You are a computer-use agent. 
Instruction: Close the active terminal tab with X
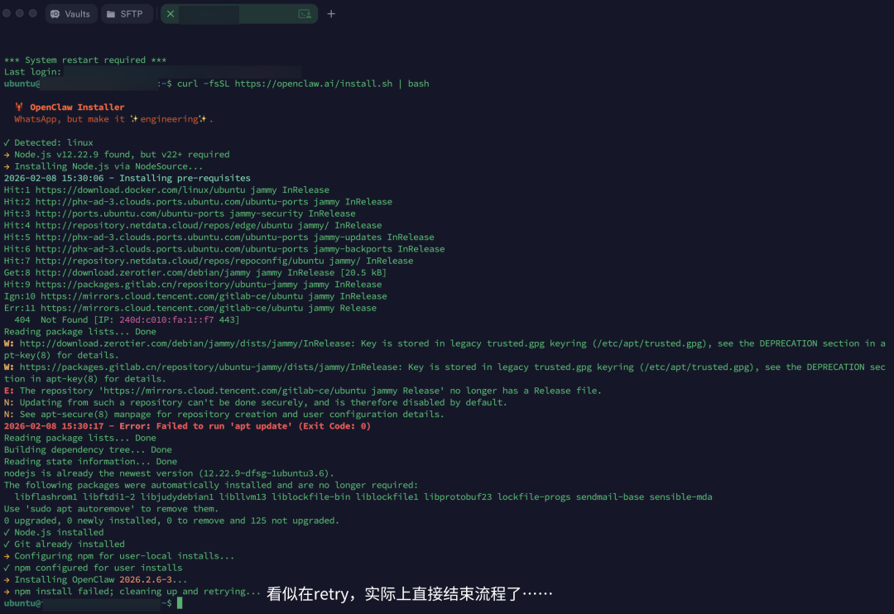(171, 14)
